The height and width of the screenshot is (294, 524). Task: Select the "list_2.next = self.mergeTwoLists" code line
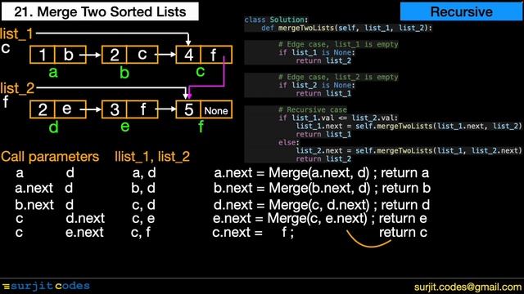(409, 150)
